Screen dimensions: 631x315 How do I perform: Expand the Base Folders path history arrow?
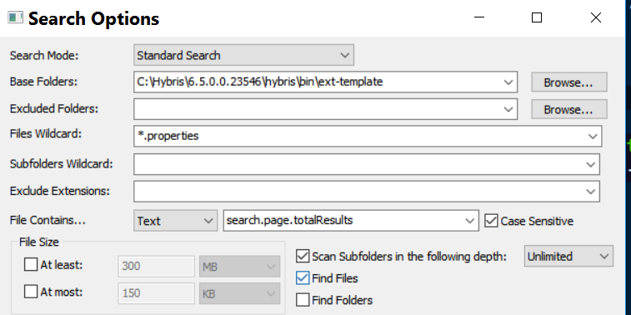[508, 82]
